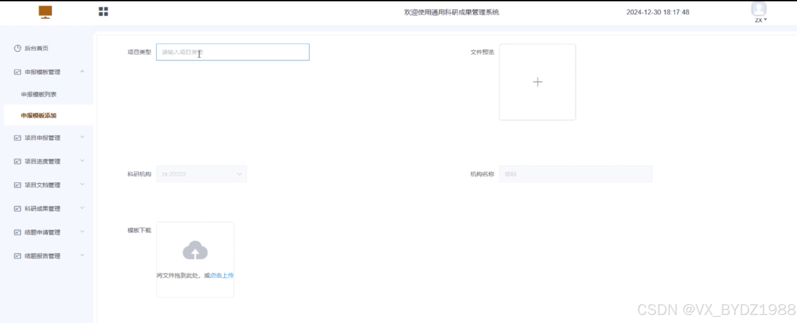The height and width of the screenshot is (323, 797).
Task: Click the icon beside 科研成果管理
Action: click(x=17, y=209)
